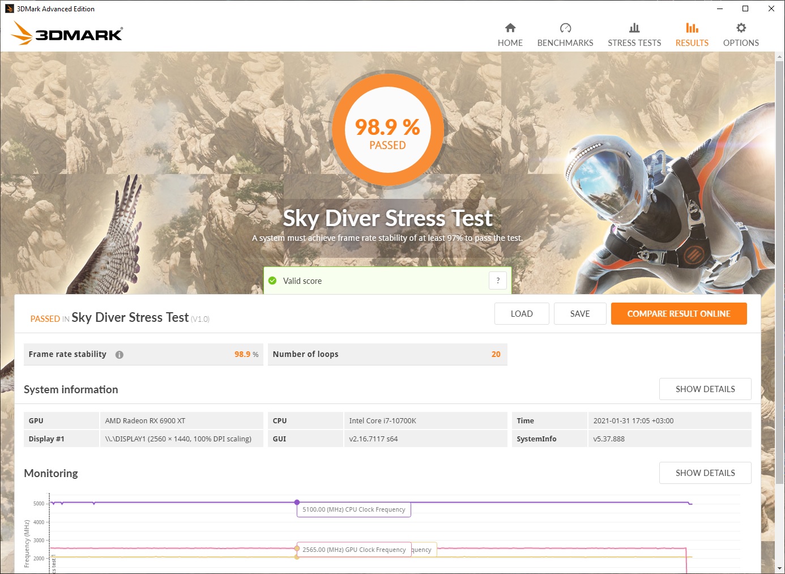Click the Monitoring section heading
Screen dimensions: 785x574
click(51, 473)
